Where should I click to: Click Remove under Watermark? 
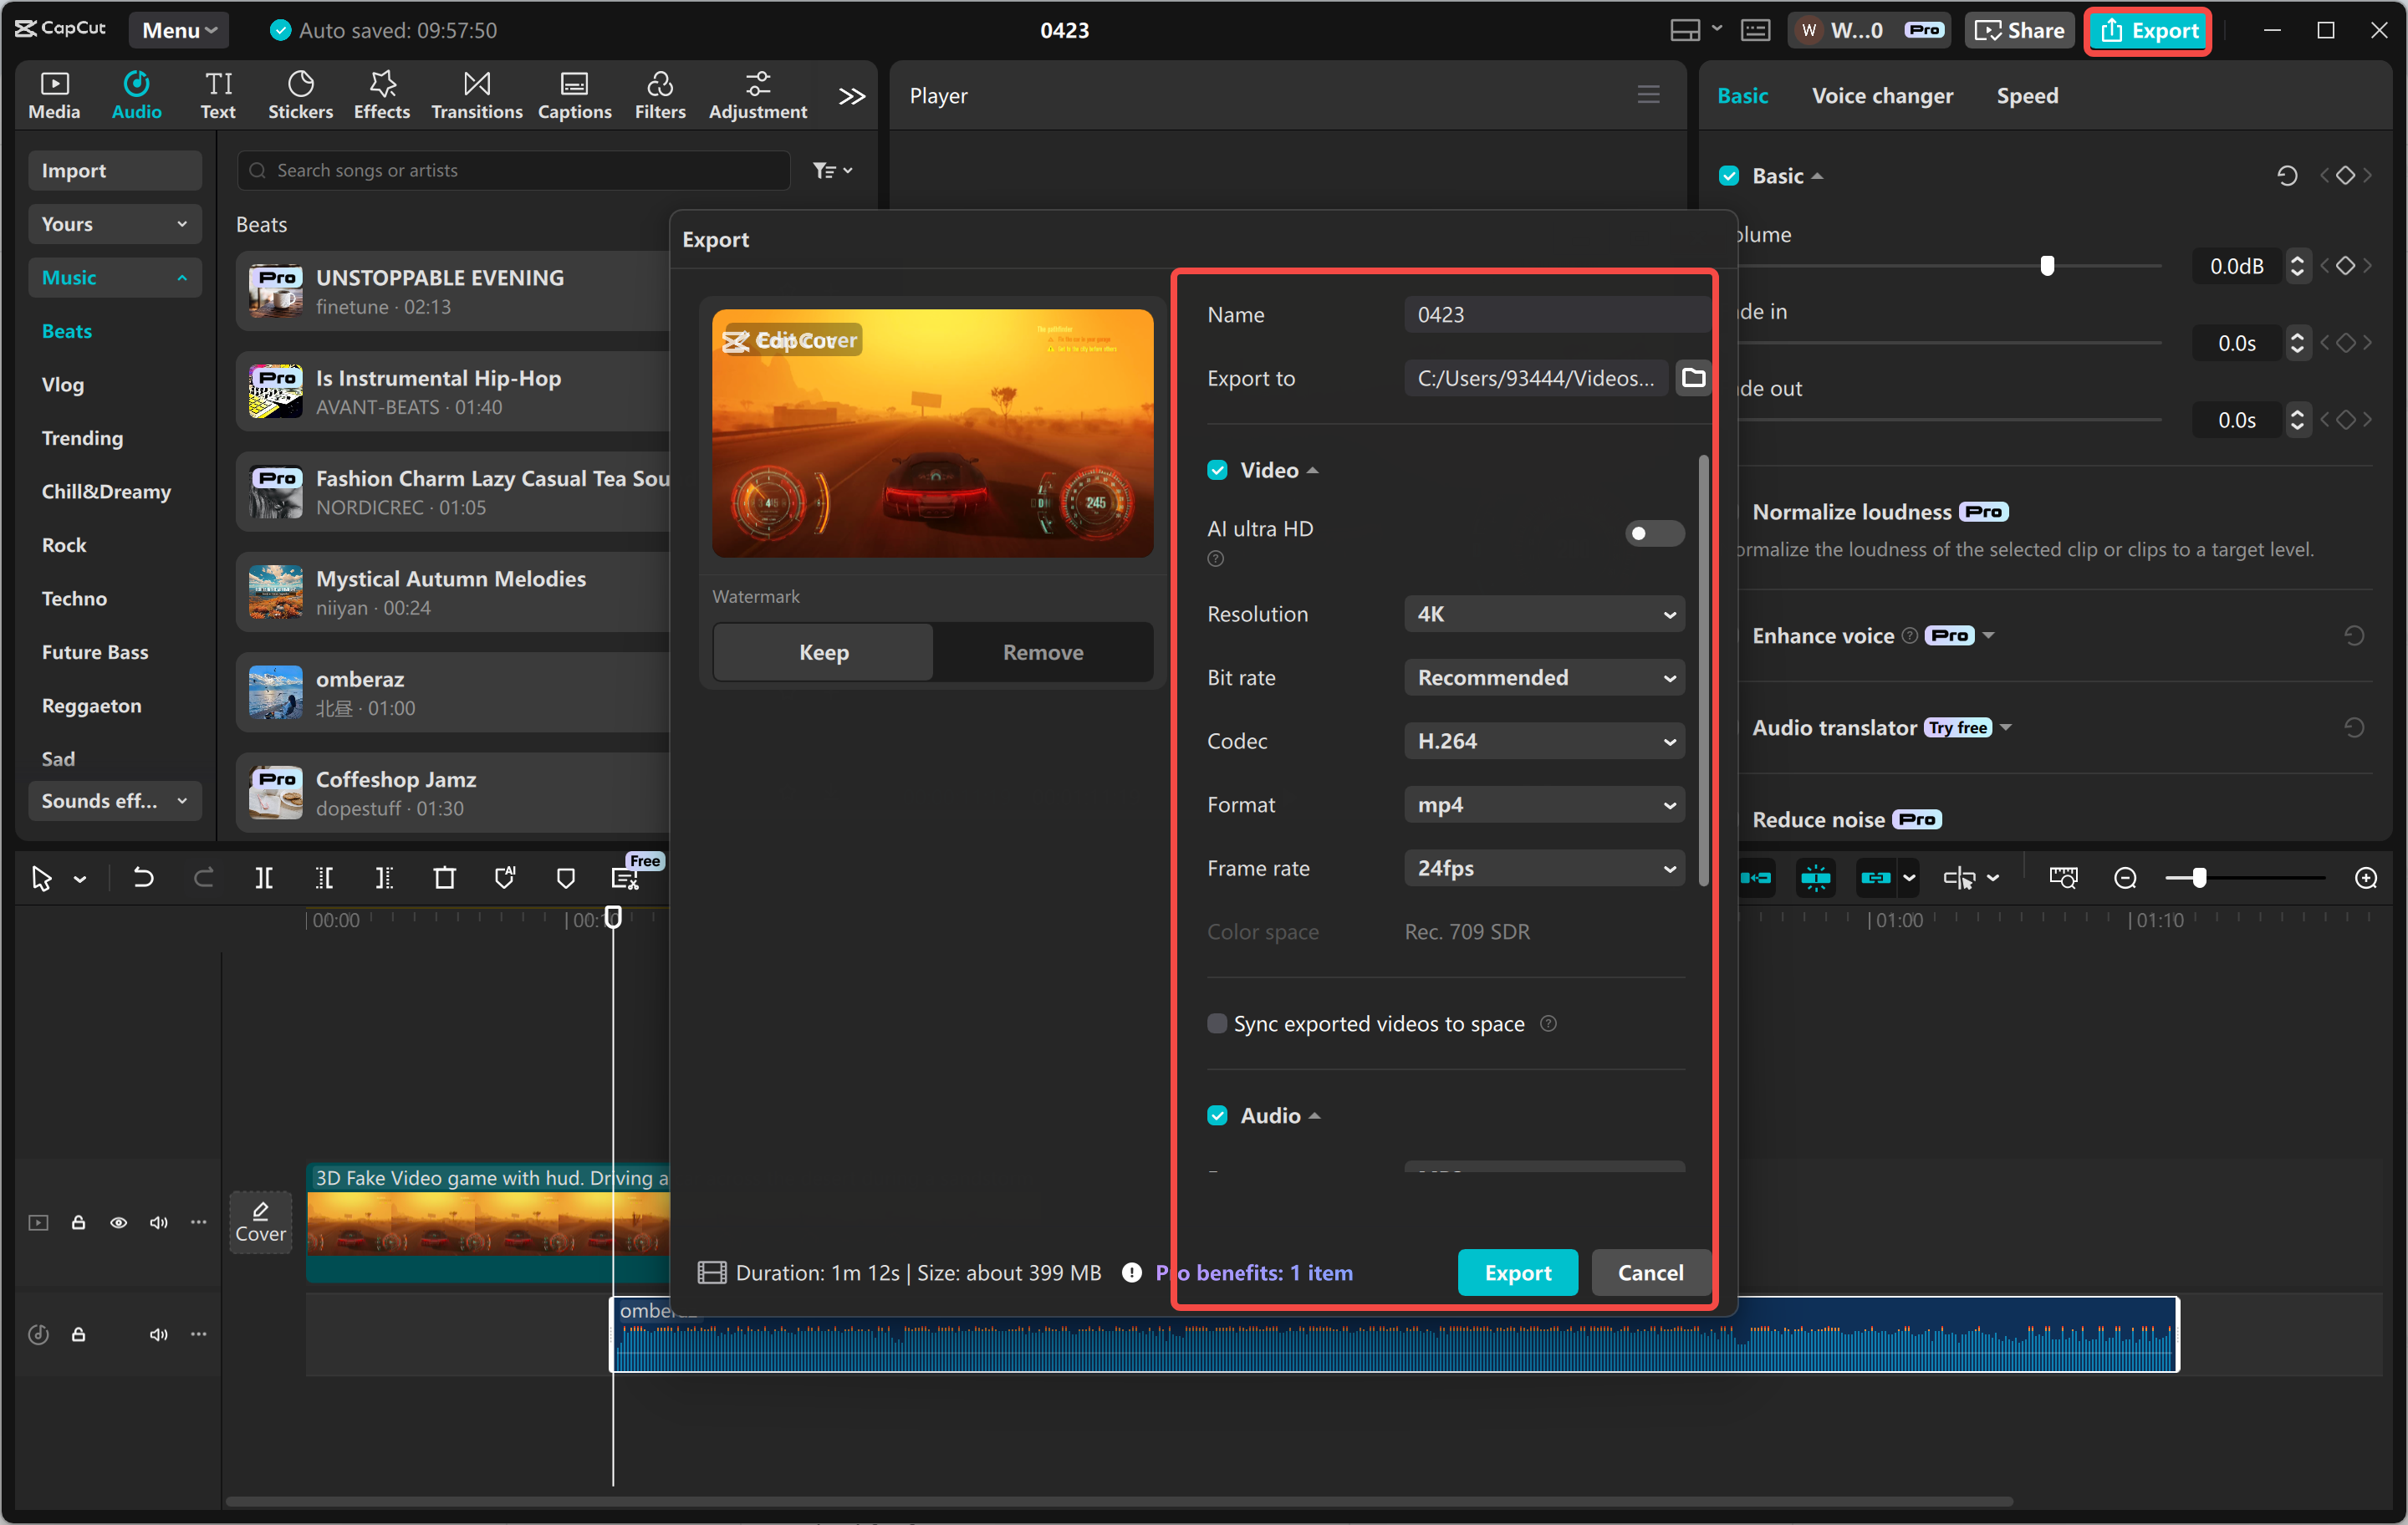1042,651
